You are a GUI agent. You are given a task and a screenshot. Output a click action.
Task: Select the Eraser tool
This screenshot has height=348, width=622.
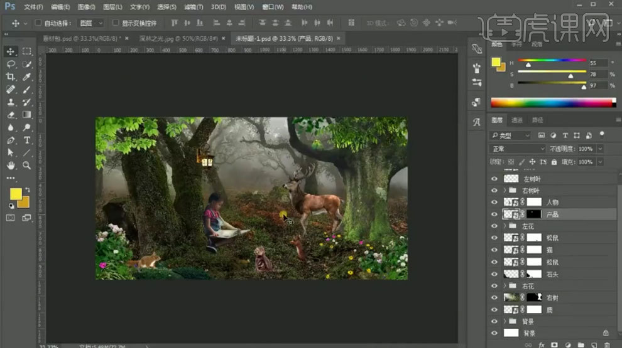(x=11, y=115)
